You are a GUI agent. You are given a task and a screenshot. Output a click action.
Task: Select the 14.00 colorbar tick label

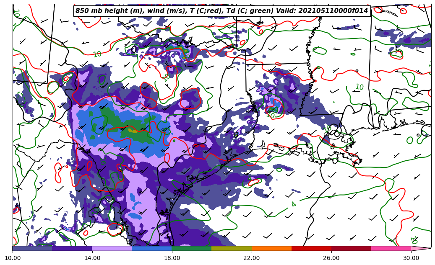pos(92,258)
